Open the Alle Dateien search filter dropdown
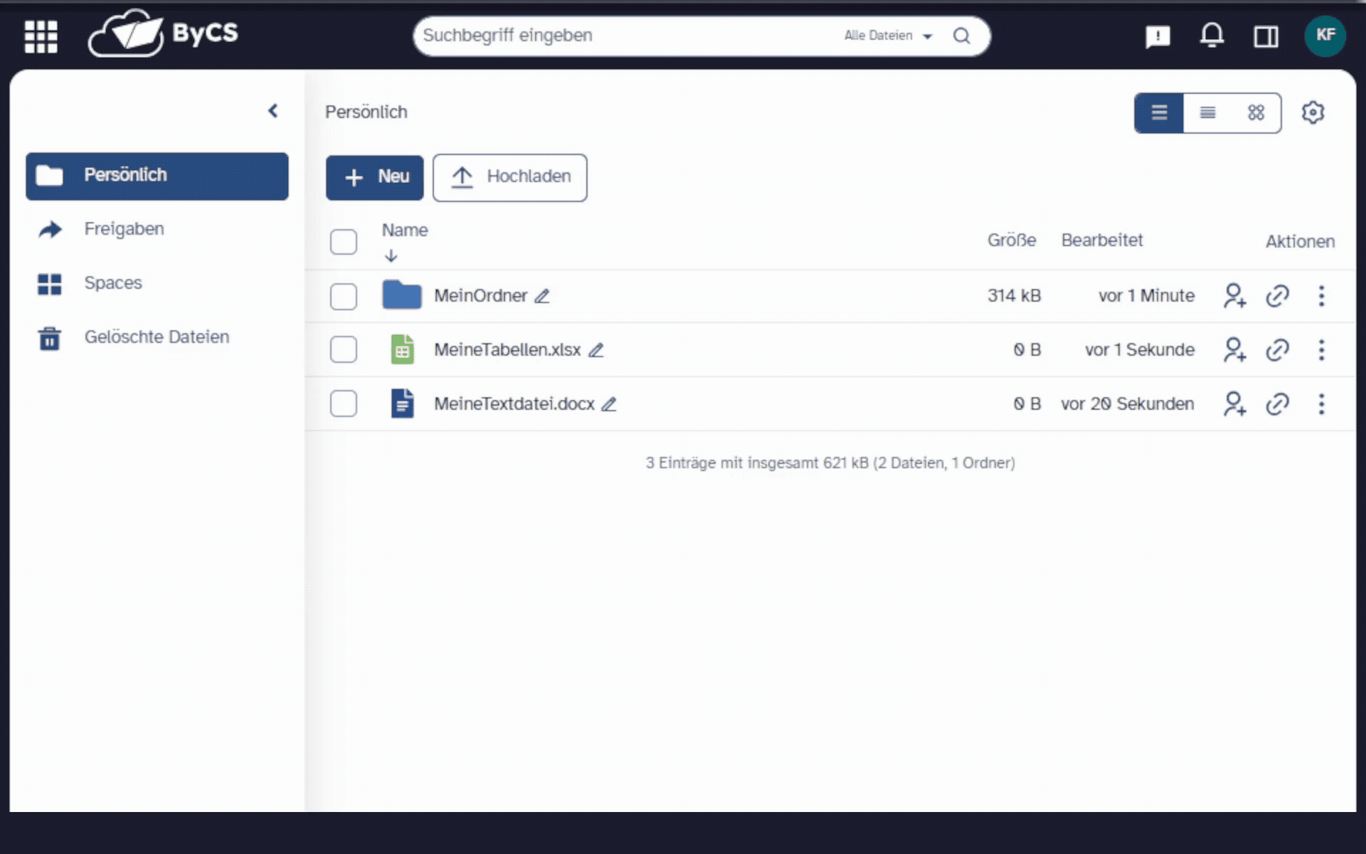The height and width of the screenshot is (854, 1366). coord(888,36)
